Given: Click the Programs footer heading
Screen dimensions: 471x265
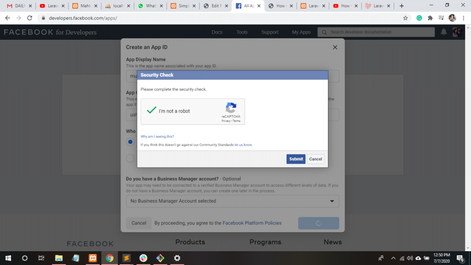Looking at the screenshot, I should [x=265, y=242].
